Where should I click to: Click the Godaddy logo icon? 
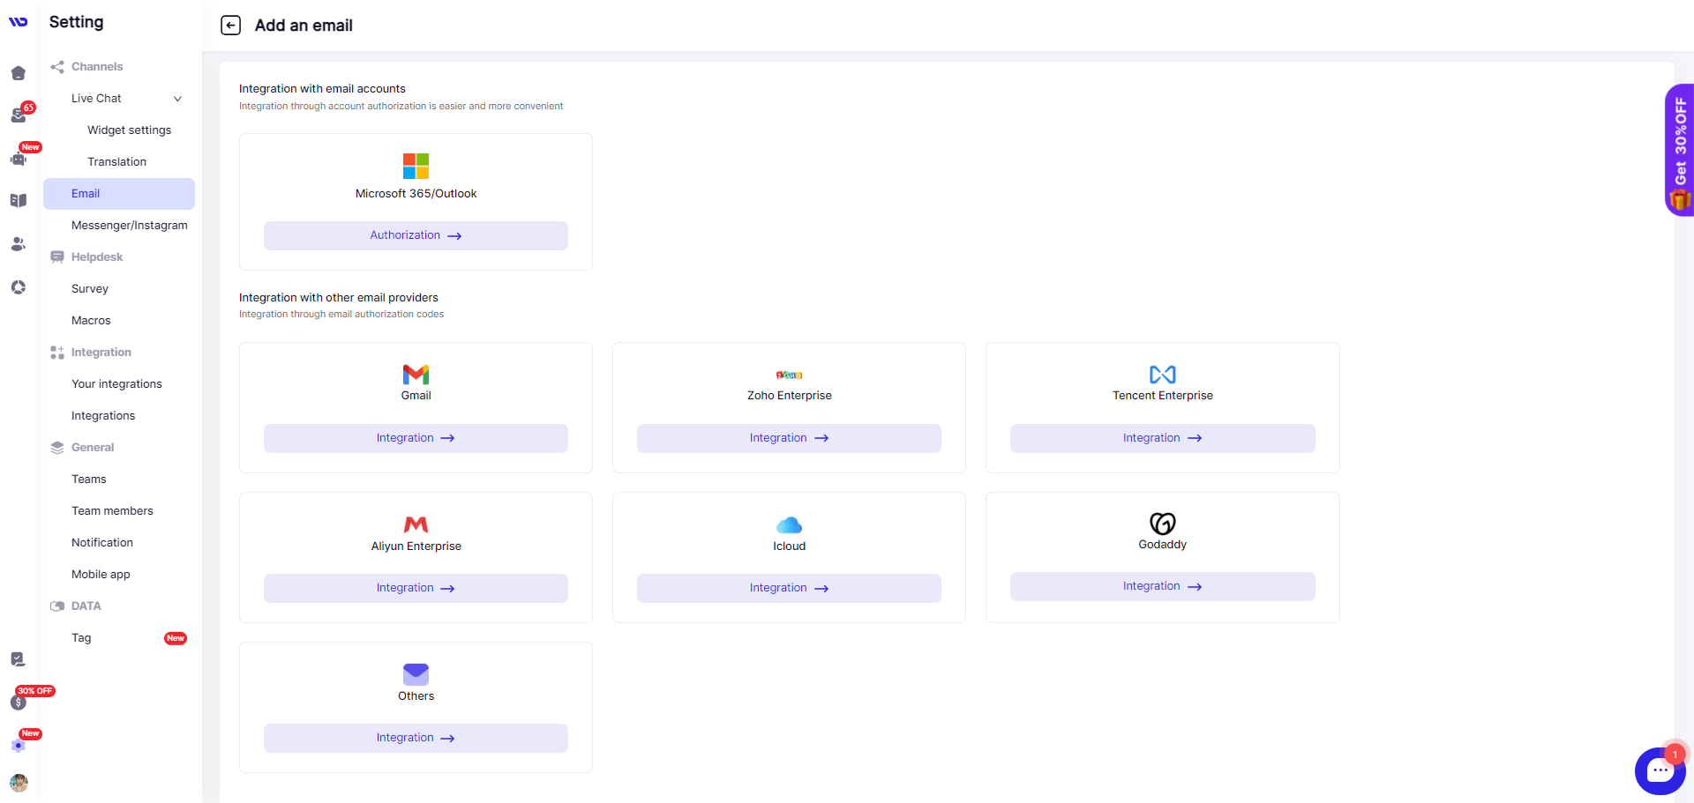[x=1162, y=524]
